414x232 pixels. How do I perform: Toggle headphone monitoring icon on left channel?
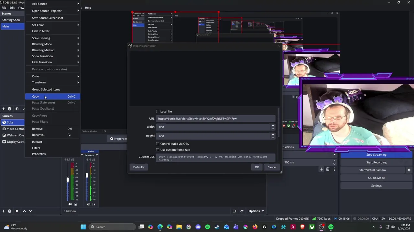tap(75, 204)
